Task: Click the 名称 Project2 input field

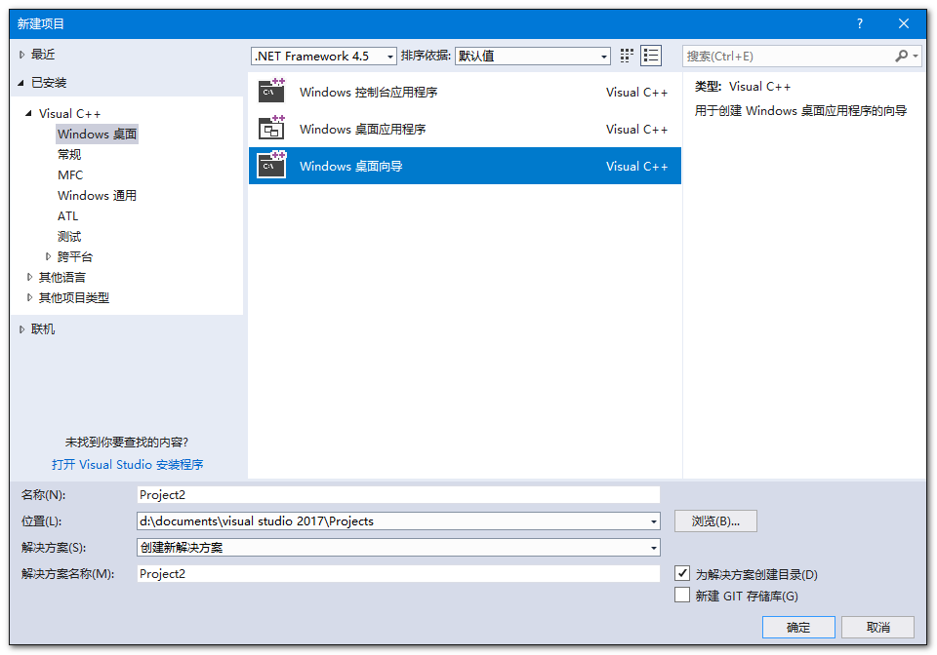Action: [x=398, y=494]
